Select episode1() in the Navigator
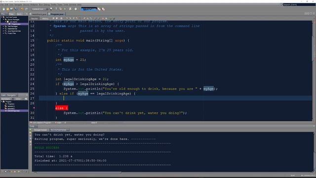Screen dimensions: 316x178 11,106
